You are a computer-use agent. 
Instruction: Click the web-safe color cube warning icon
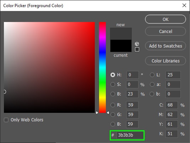click(x=137, y=44)
